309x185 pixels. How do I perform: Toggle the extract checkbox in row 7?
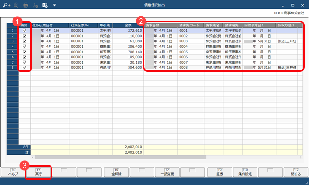click(x=25, y=62)
